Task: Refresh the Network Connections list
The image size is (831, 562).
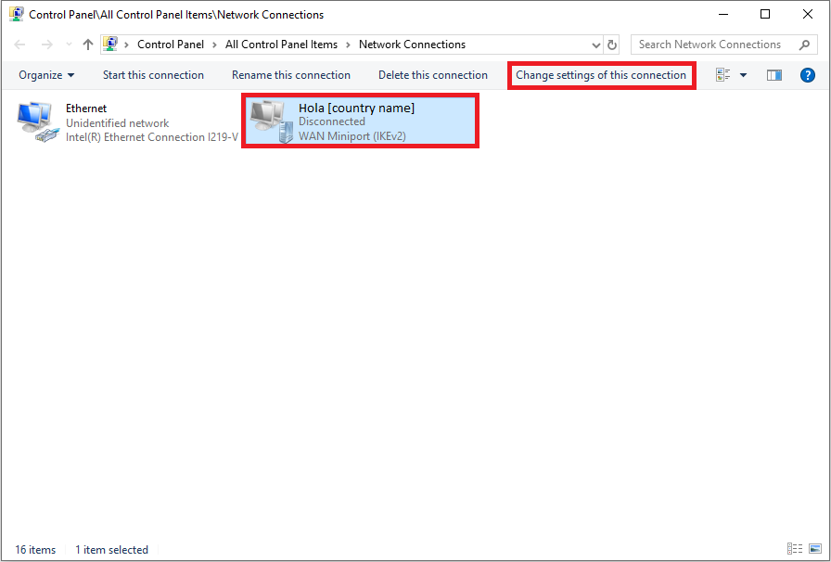Action: 612,45
